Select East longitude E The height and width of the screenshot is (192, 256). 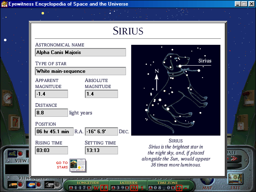tap(104, 188)
